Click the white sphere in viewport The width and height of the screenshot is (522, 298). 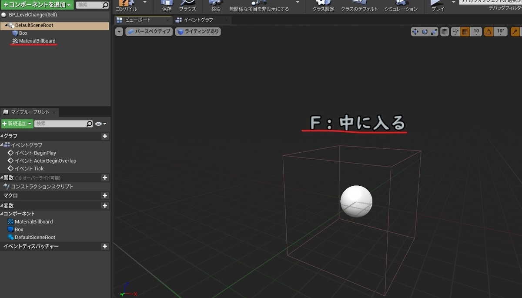pos(356,201)
